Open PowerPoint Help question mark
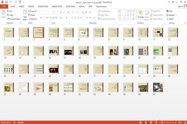This screenshot has height=124, width=187. 169,2
